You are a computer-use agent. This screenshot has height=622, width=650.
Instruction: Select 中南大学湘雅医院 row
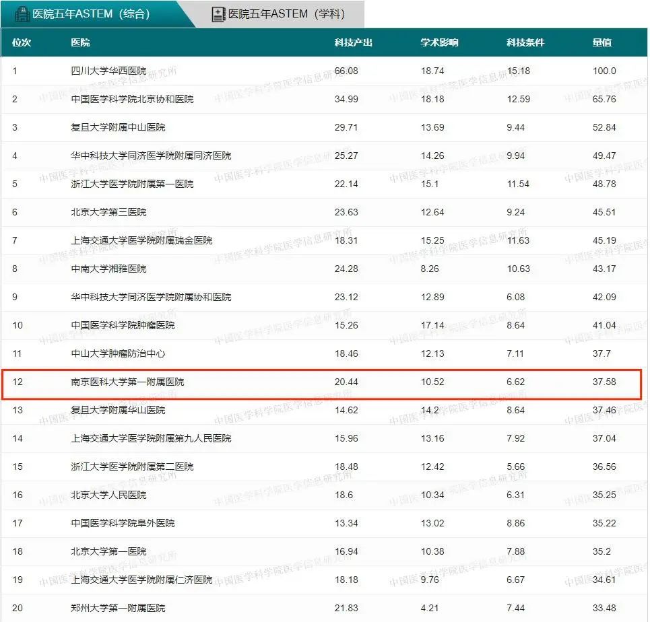324,269
